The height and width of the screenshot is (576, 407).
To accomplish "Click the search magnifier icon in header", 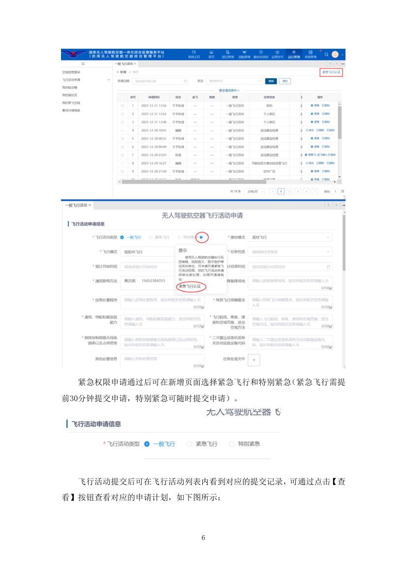I will [x=326, y=55].
